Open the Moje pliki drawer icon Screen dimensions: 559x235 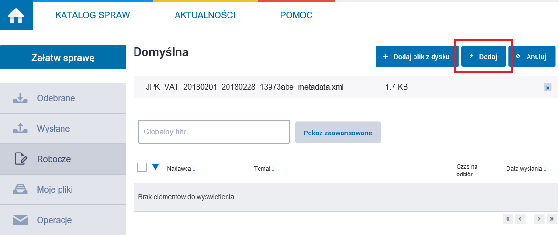21,189
